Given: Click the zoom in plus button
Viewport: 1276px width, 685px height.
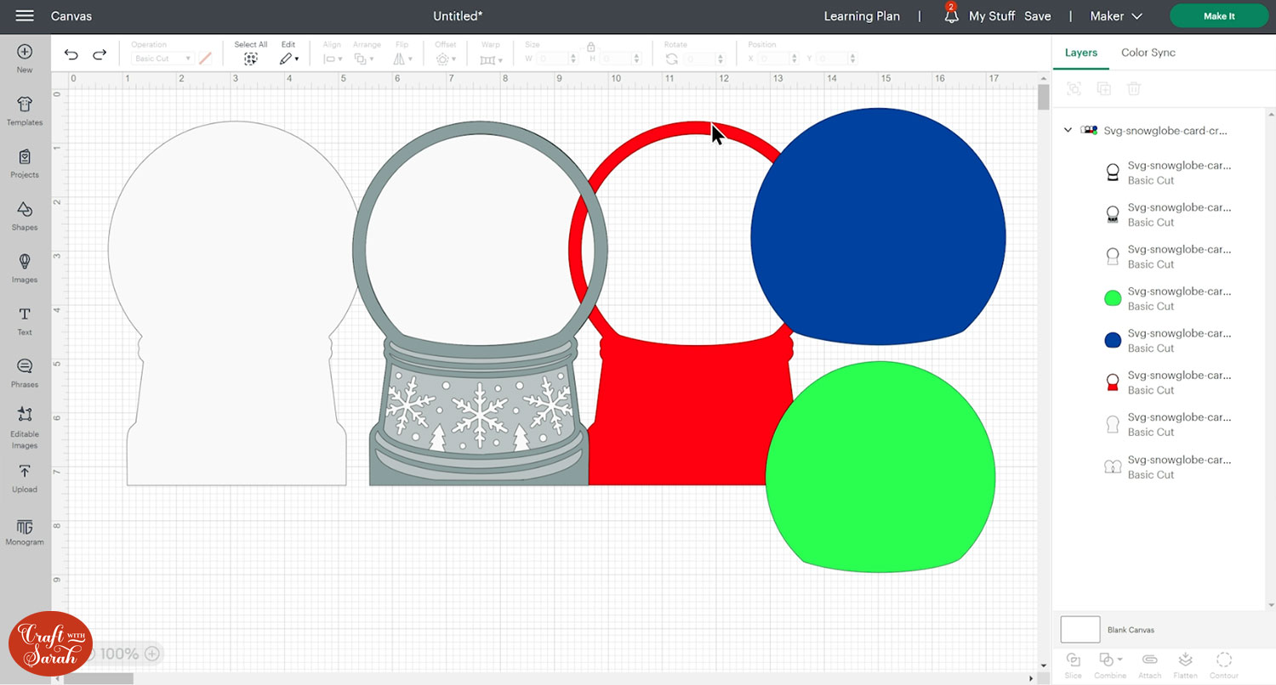Looking at the screenshot, I should pyautogui.click(x=151, y=654).
